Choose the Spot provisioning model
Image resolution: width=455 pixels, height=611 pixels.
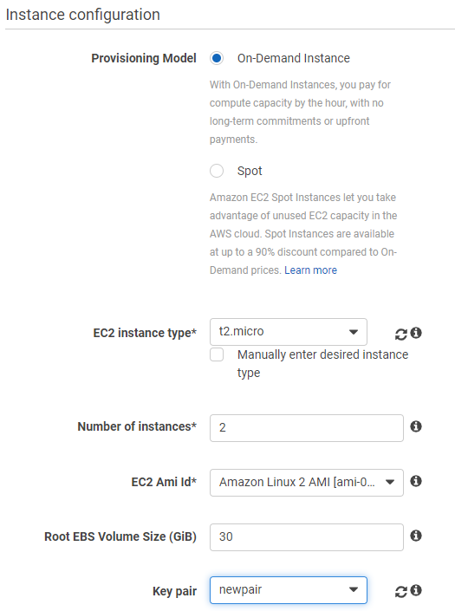point(217,171)
